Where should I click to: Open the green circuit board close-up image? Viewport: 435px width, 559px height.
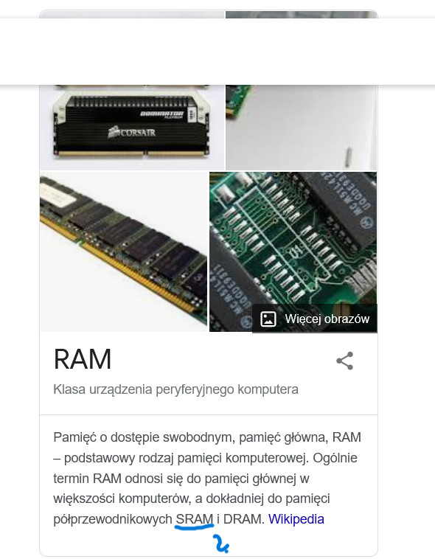coord(293,251)
